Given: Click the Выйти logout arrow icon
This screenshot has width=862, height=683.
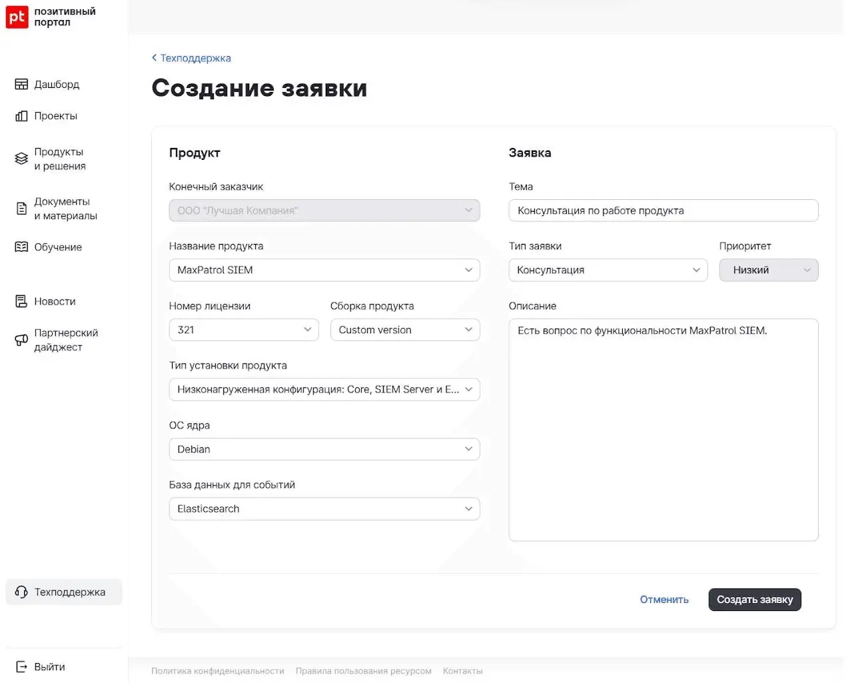Looking at the screenshot, I should [x=21, y=666].
